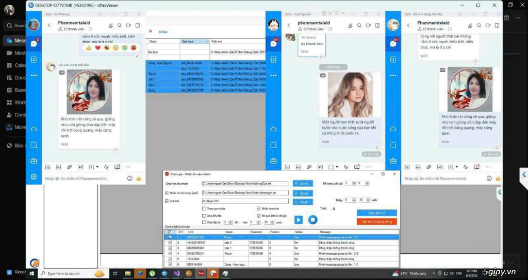Focus Sir Thoong Zalo message input box

coord(84,179)
